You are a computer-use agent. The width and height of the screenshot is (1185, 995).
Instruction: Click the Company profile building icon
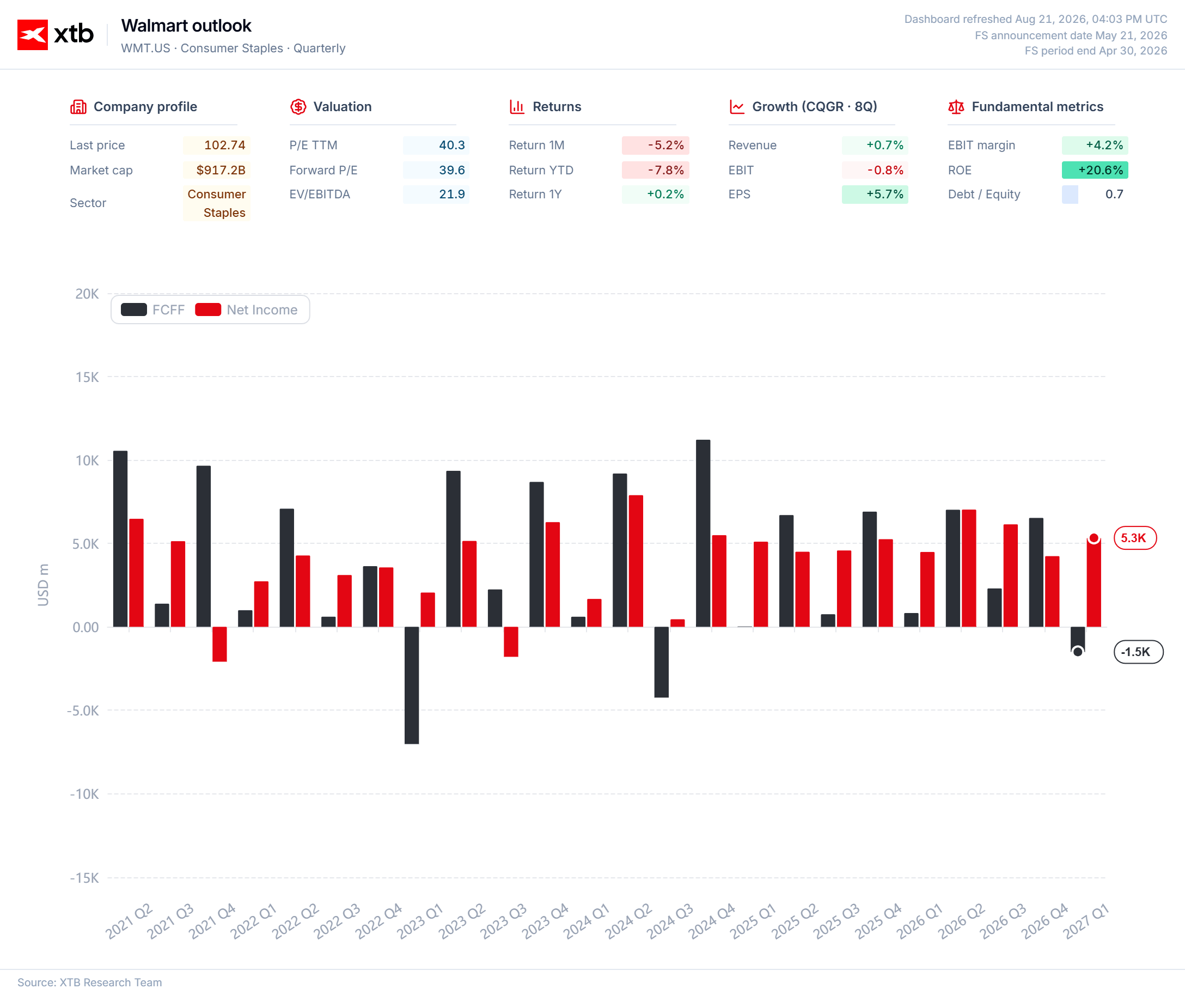point(78,107)
